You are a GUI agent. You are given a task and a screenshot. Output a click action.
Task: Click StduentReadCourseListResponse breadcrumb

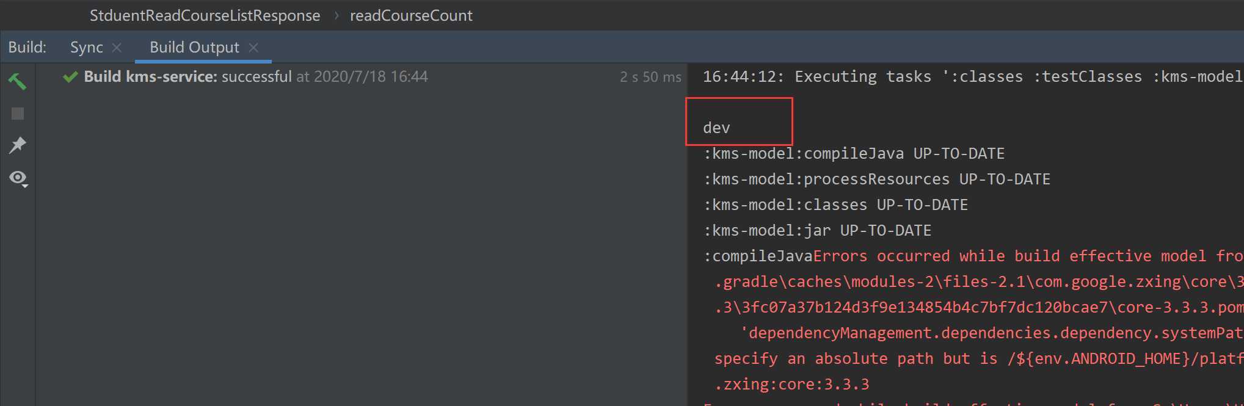pyautogui.click(x=205, y=15)
